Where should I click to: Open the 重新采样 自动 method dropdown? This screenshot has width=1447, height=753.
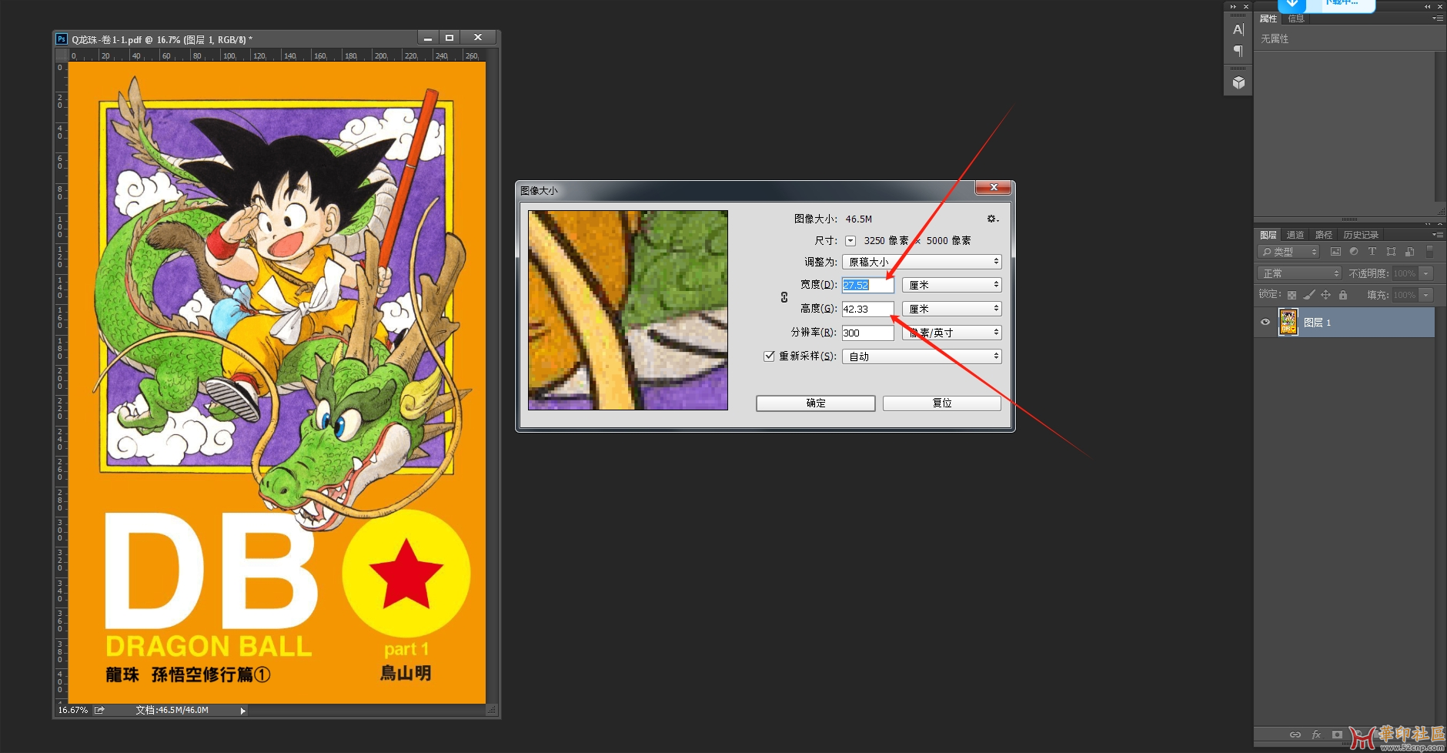coord(921,356)
